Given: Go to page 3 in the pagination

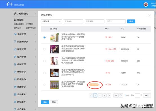Looking at the screenshot, I should (x=104, y=96).
